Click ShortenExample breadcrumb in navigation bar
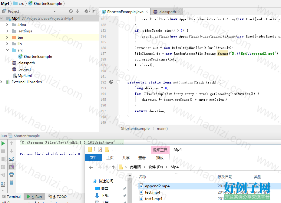The height and width of the screenshot is (203, 281). pos(45,3)
